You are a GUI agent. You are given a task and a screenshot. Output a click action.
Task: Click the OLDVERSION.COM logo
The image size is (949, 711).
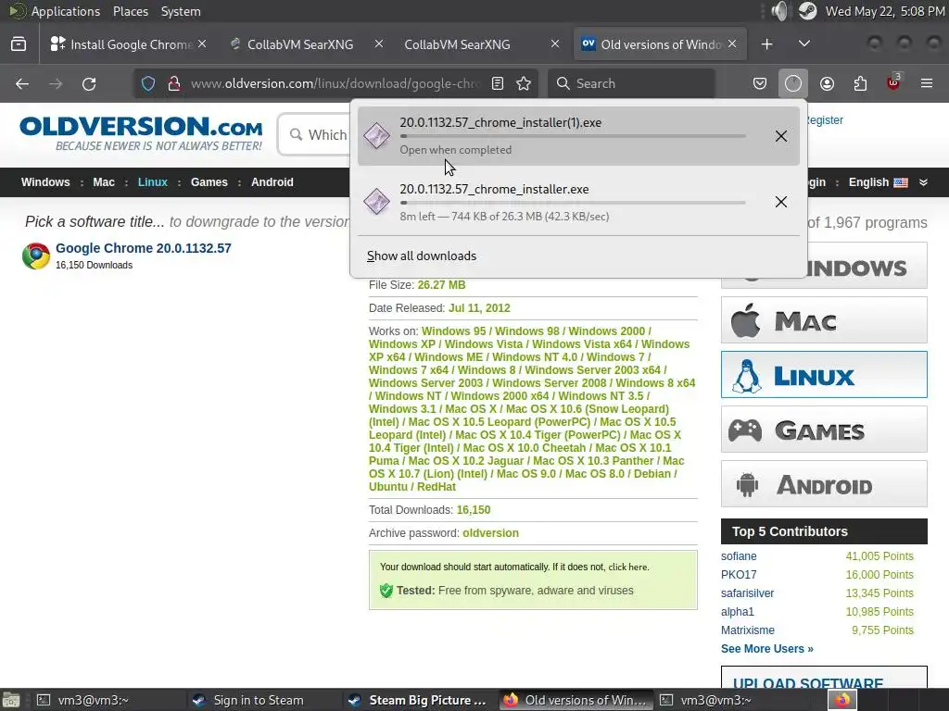(x=141, y=133)
